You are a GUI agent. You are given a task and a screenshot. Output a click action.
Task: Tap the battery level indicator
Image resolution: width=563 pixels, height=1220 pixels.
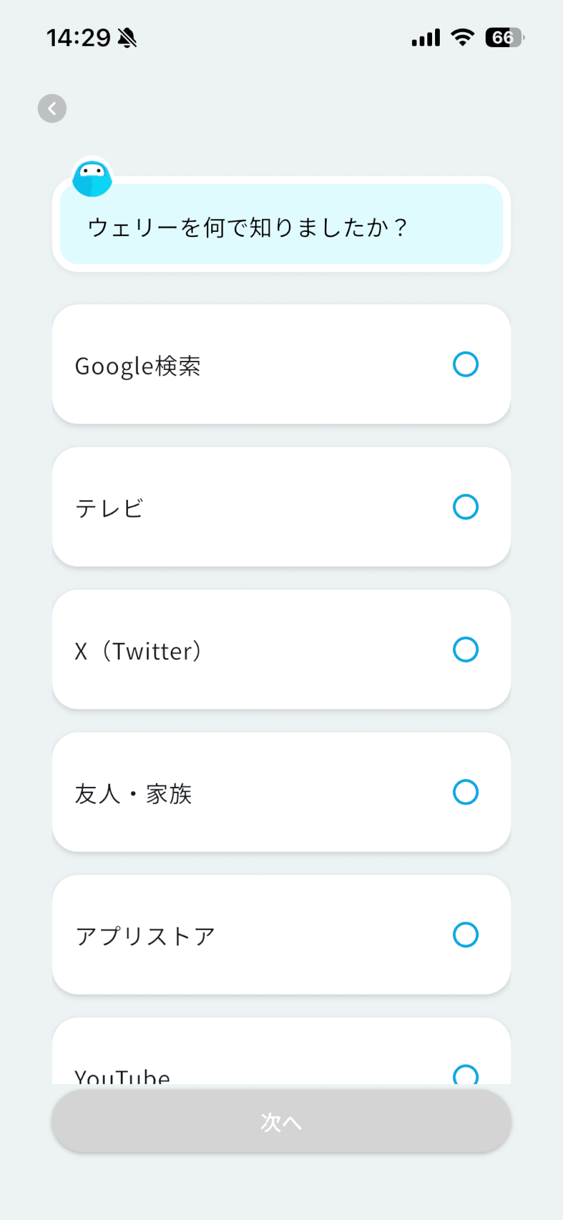click(504, 38)
